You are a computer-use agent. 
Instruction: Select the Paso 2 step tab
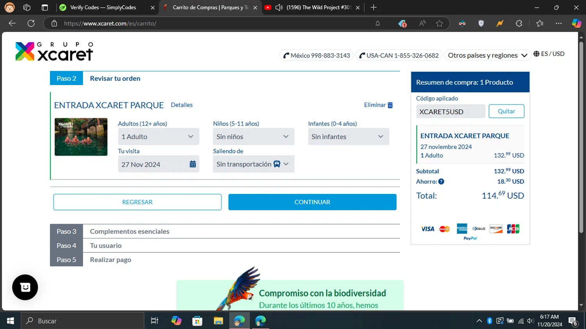pos(66,78)
